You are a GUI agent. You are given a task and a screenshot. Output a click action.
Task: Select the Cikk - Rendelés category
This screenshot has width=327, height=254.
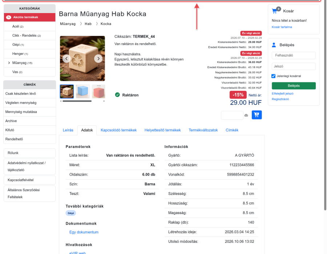tap(30, 36)
